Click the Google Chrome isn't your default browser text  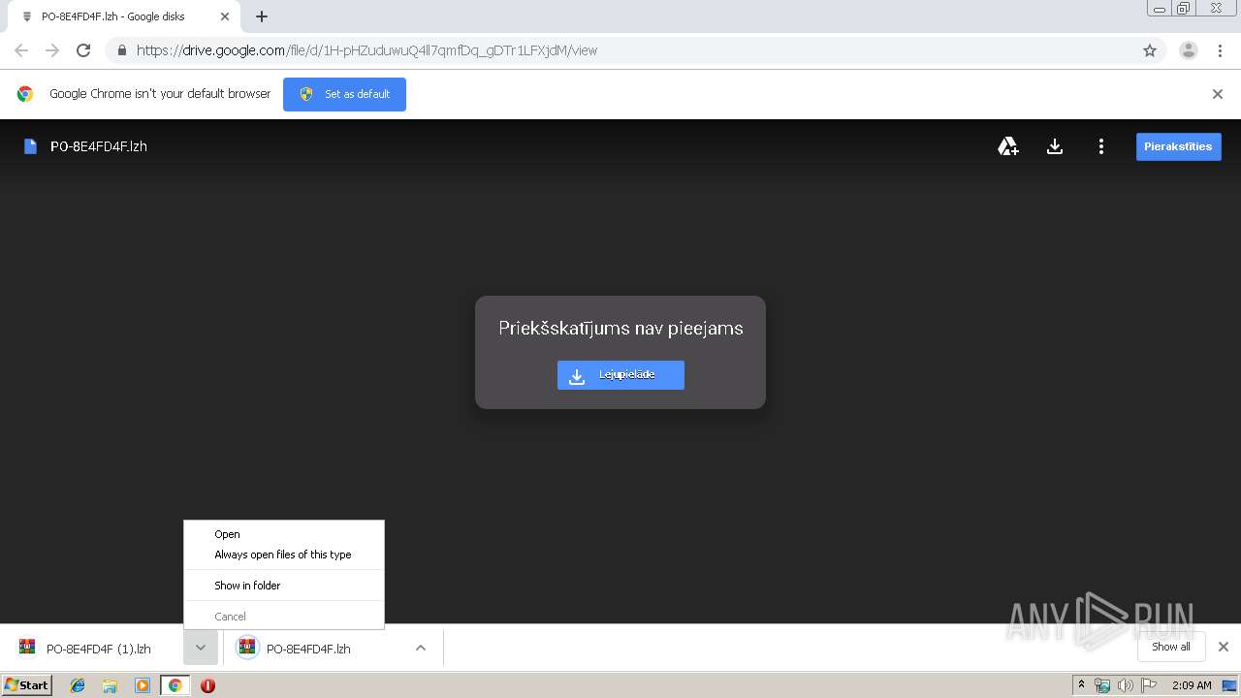coord(160,94)
